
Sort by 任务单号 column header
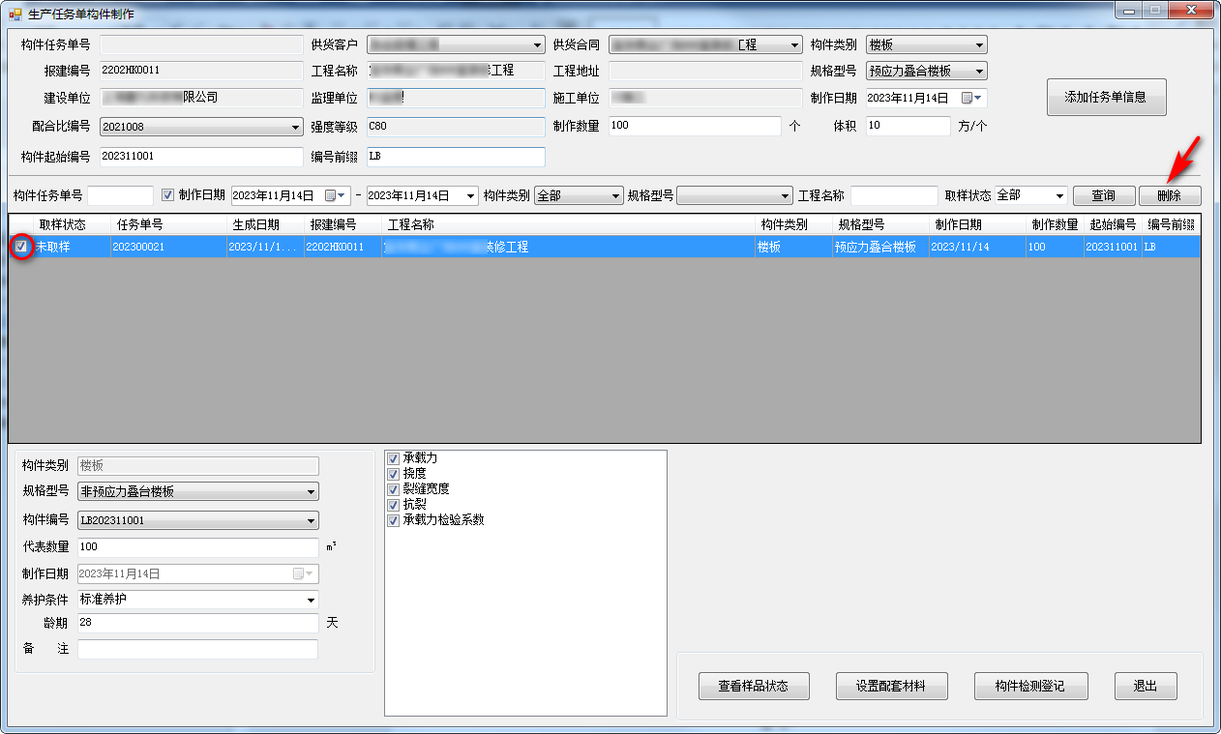[140, 224]
